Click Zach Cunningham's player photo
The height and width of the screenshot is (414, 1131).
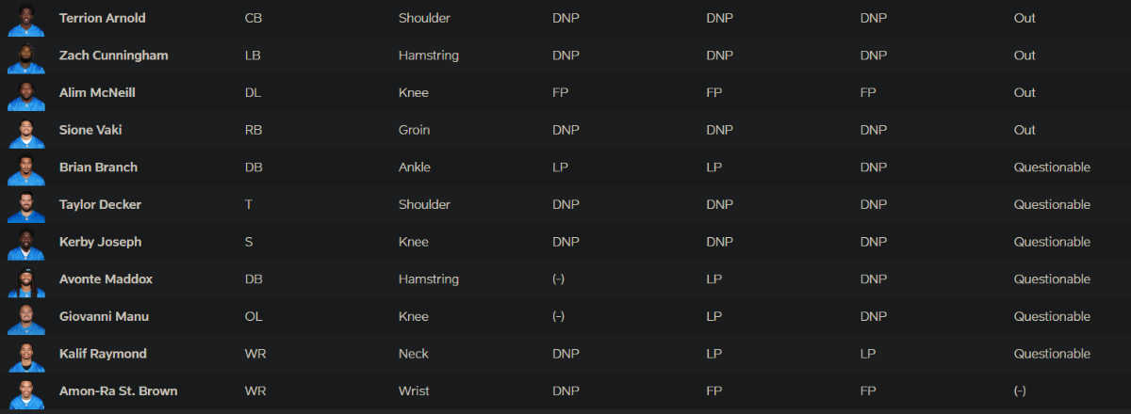pos(25,56)
